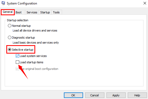The image size is (148, 99).
Task: Open the Boot tab
Action: pos(19,12)
